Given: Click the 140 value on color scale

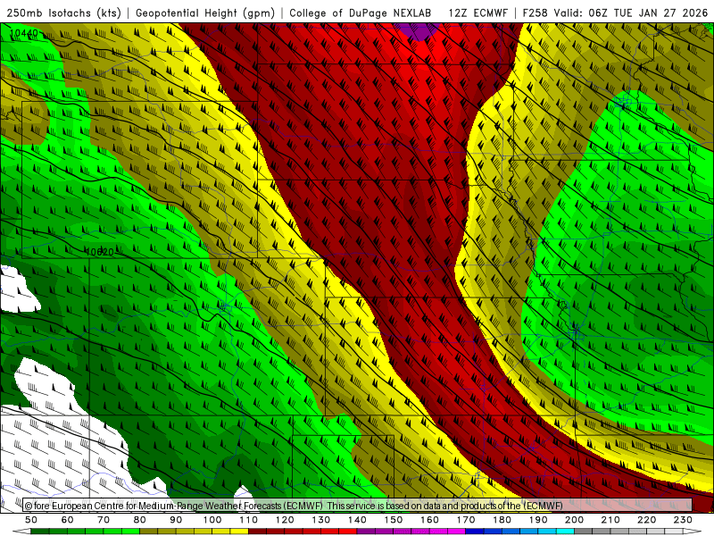Looking at the screenshot, I should (x=357, y=520).
